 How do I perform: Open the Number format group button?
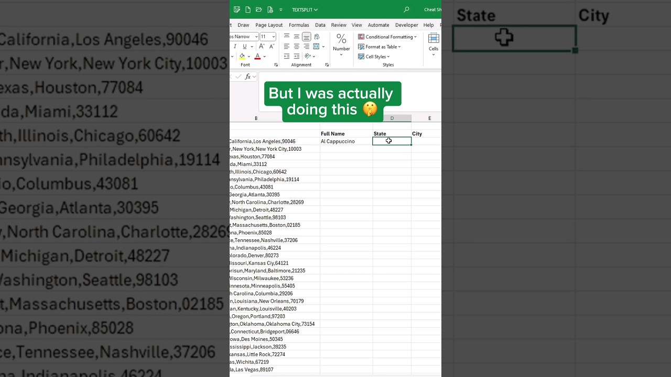pyautogui.click(x=341, y=45)
